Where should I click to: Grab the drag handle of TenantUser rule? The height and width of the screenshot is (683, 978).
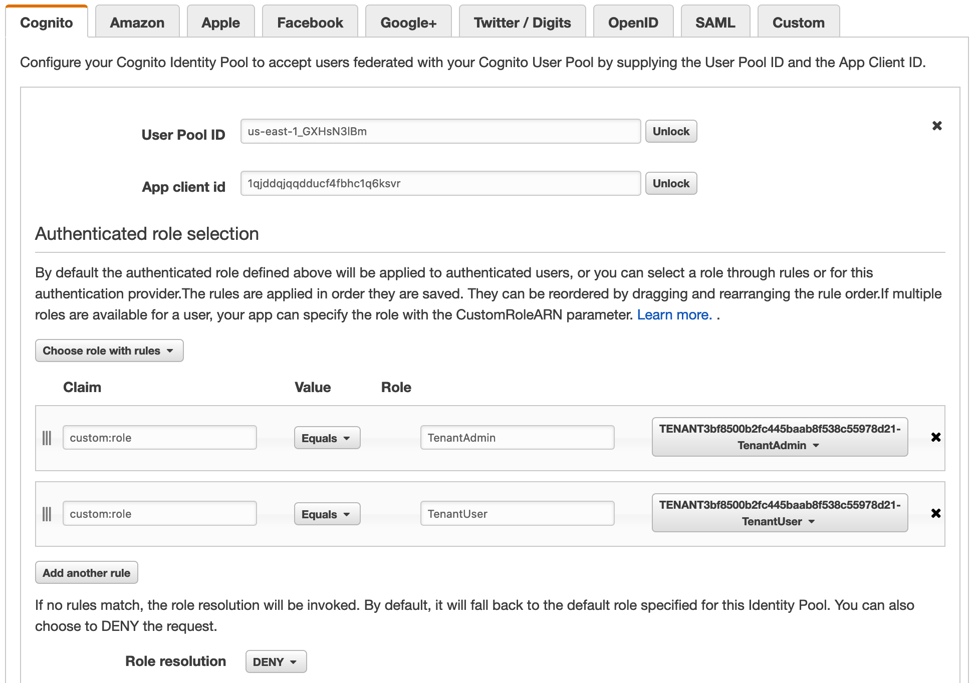(47, 514)
